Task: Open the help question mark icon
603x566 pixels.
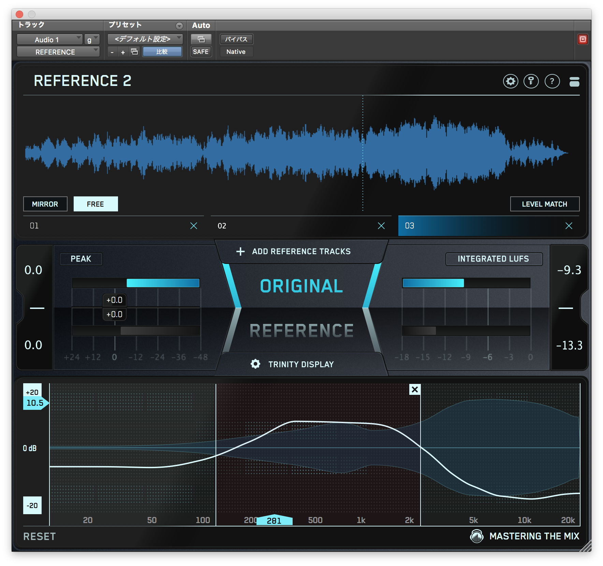Action: [552, 81]
